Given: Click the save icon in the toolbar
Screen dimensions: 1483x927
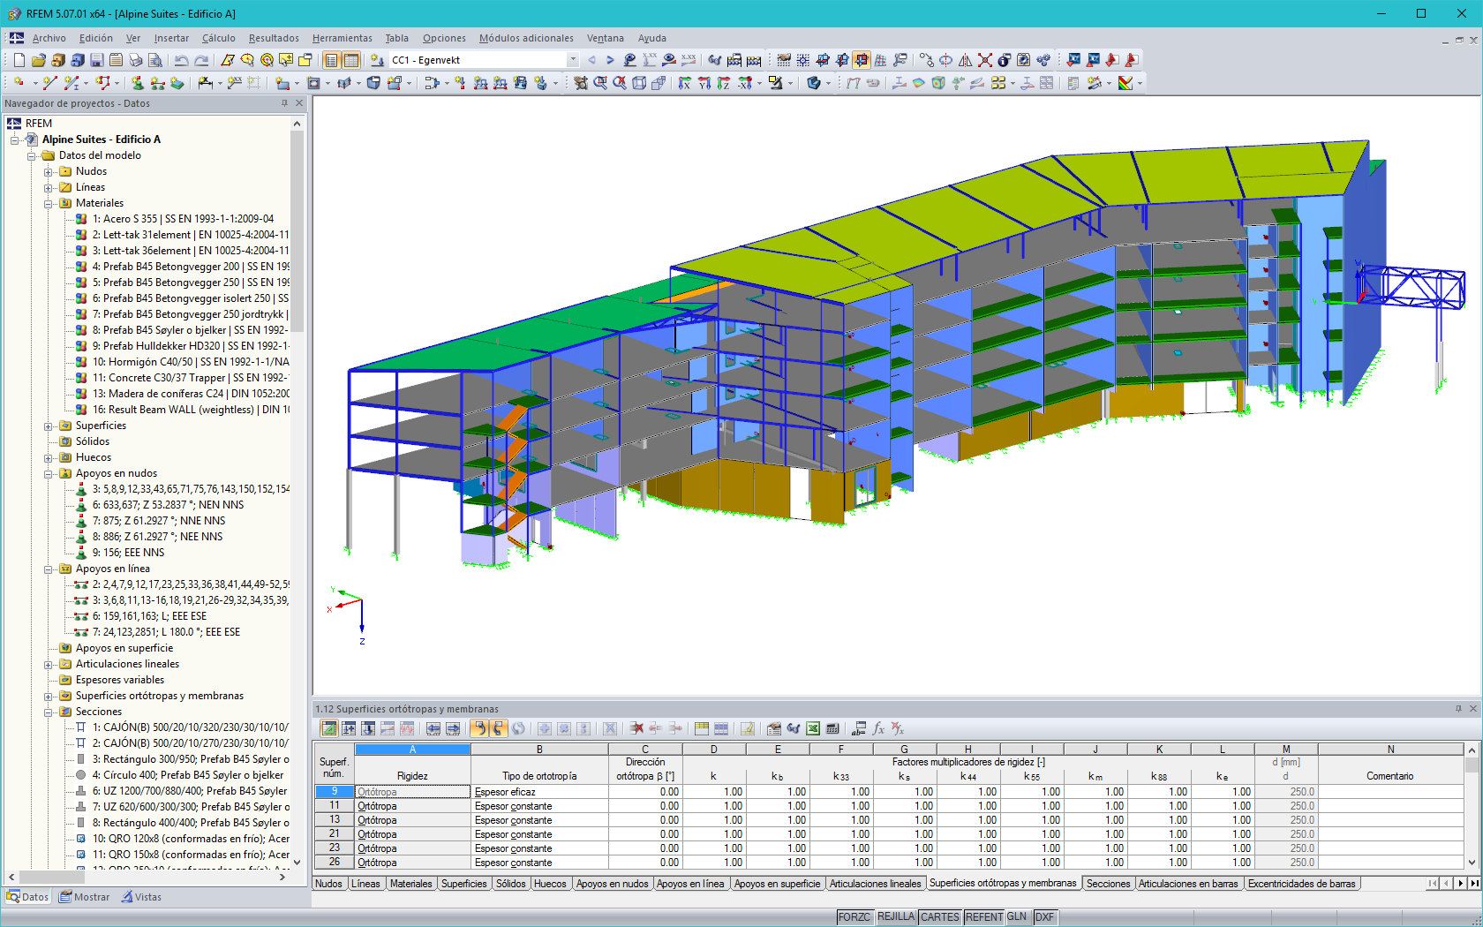Looking at the screenshot, I should pos(95,60).
